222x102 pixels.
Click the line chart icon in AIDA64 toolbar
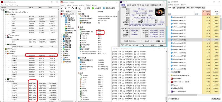click(80, 8)
